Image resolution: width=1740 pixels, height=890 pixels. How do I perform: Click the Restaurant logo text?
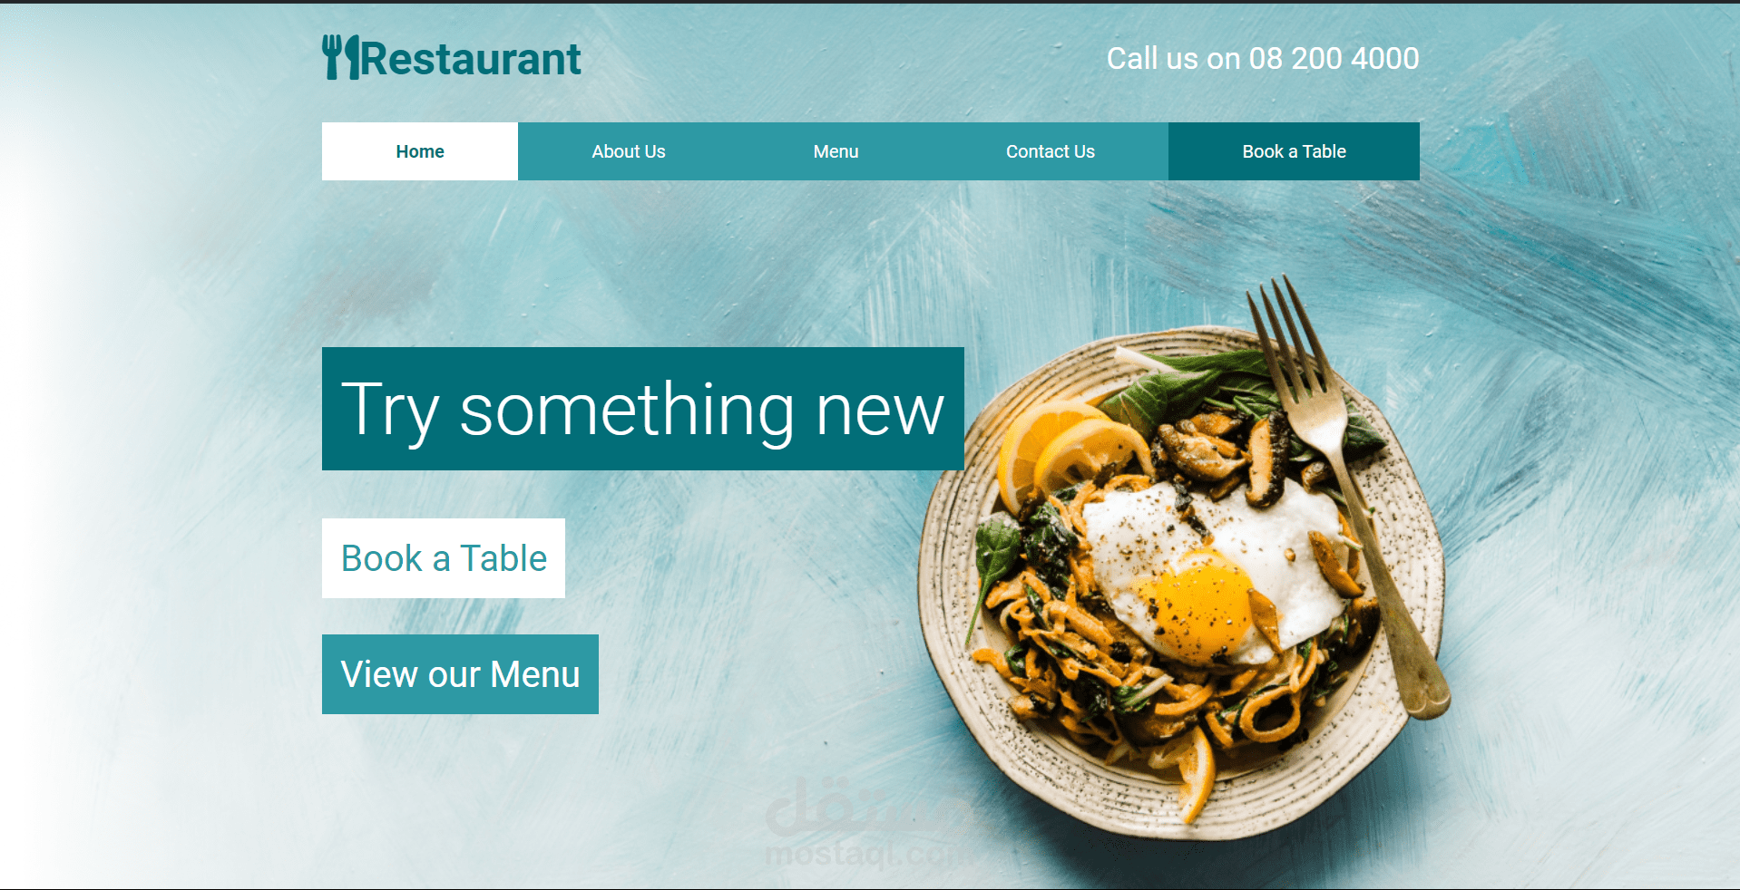point(471,59)
